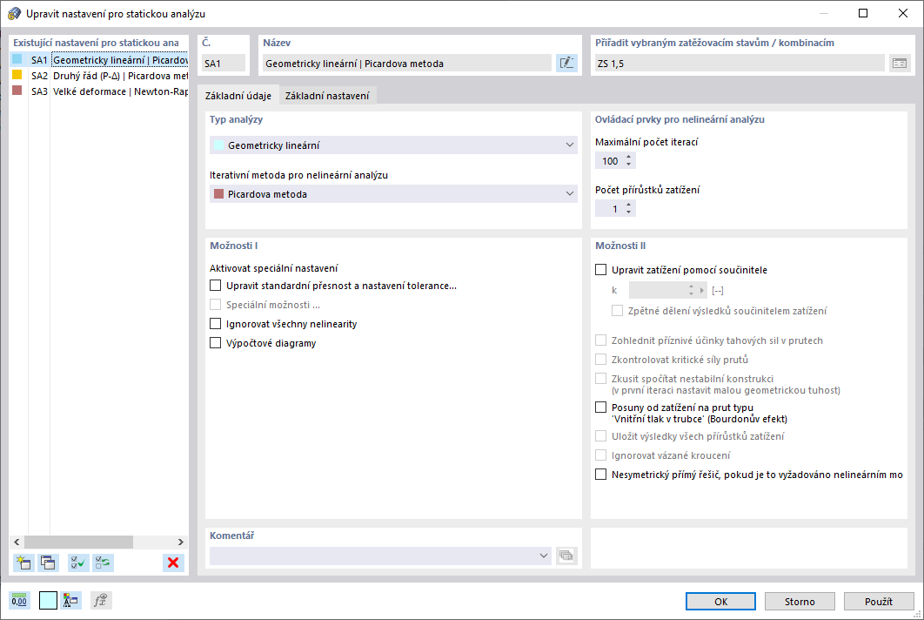Image resolution: width=924 pixels, height=620 pixels.
Task: Click the edit name pencil icon
Action: (x=566, y=63)
